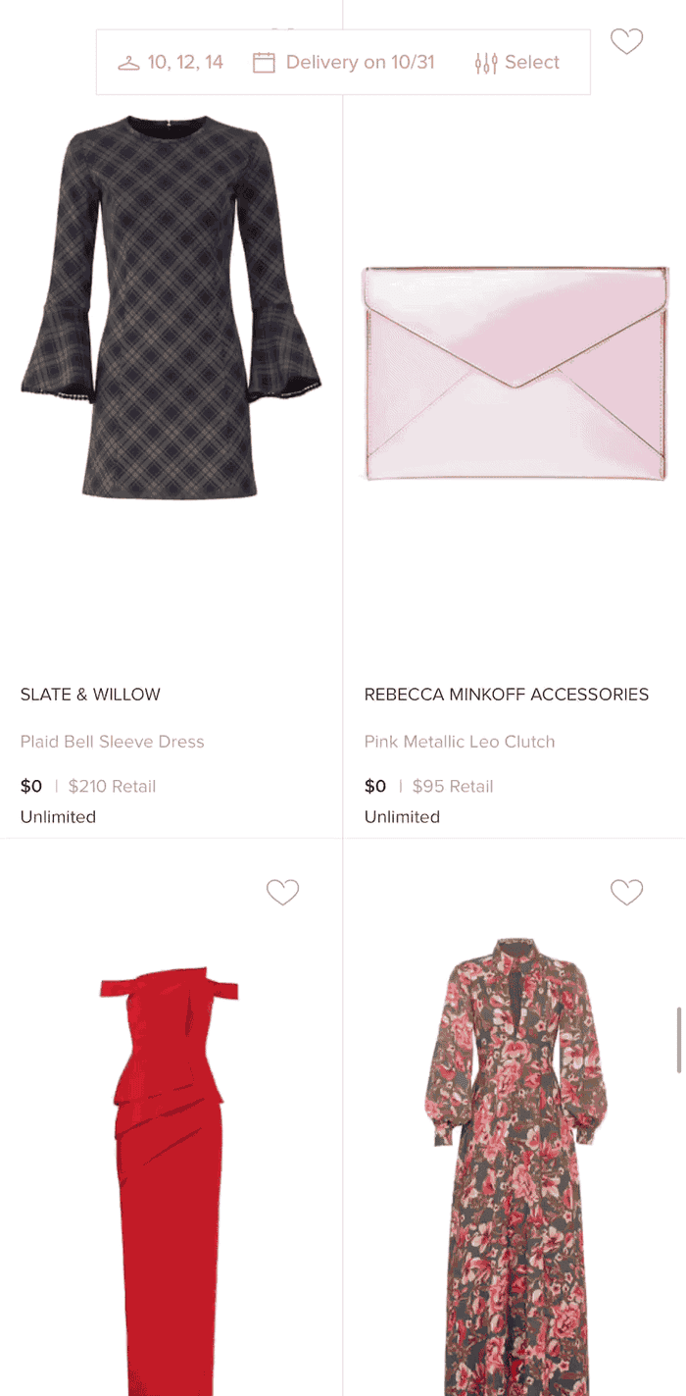Tap heart on red off-shoulder gown
Viewport: 686px width, 1396px height.
click(x=282, y=892)
